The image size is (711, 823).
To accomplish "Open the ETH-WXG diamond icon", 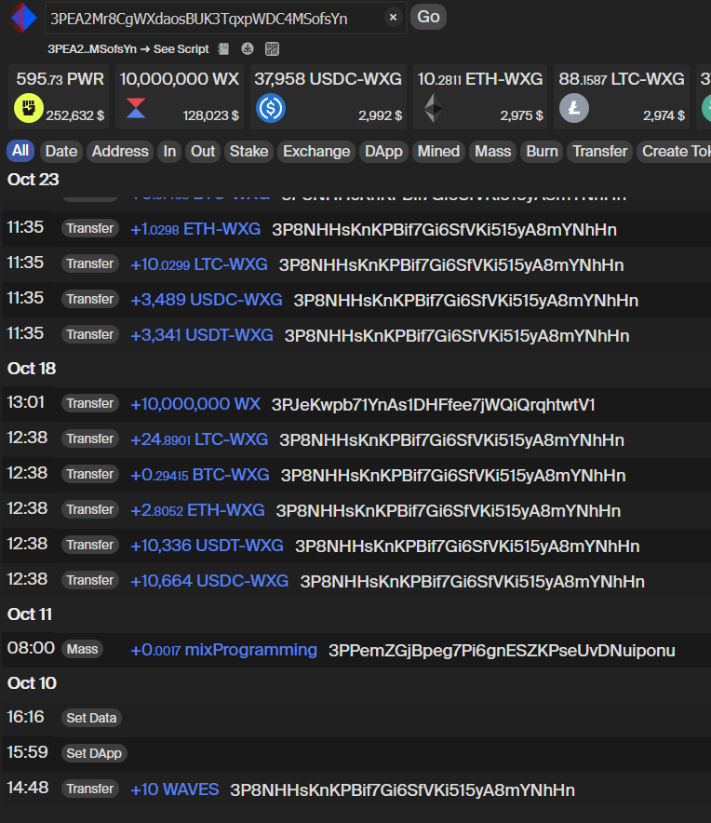I will pos(433,108).
